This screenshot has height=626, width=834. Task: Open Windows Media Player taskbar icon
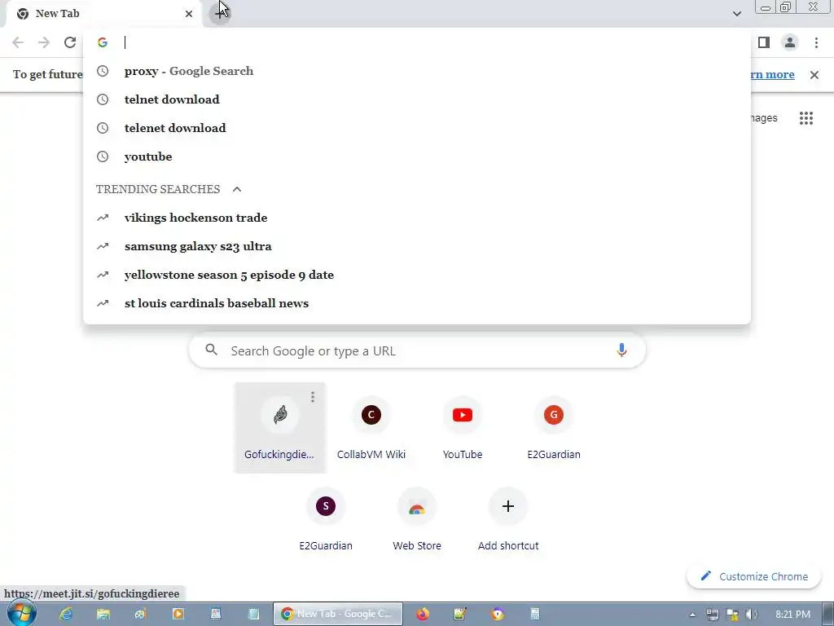[178, 615]
